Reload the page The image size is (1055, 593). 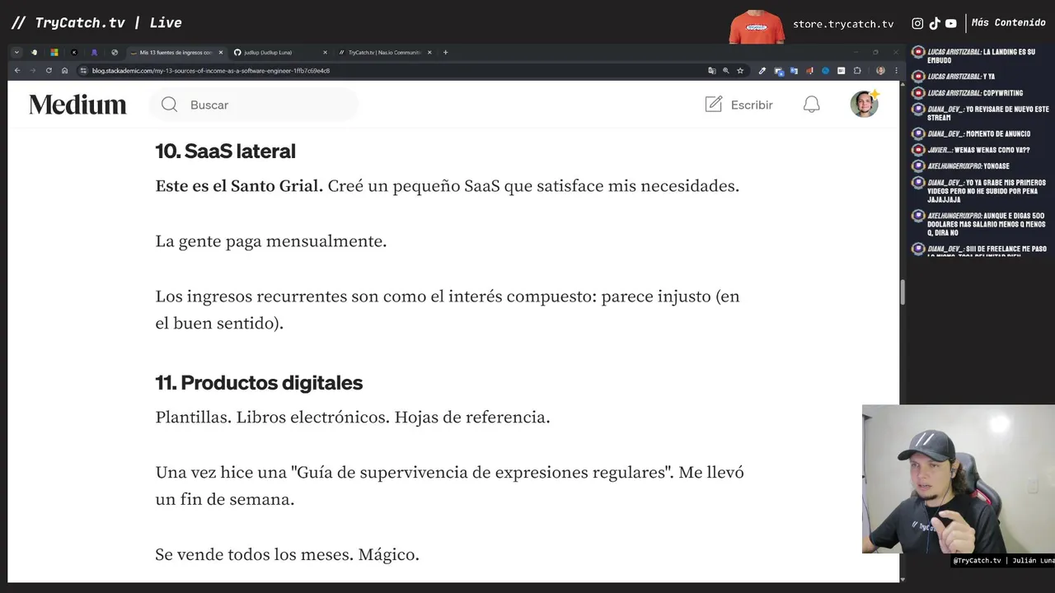click(x=49, y=71)
